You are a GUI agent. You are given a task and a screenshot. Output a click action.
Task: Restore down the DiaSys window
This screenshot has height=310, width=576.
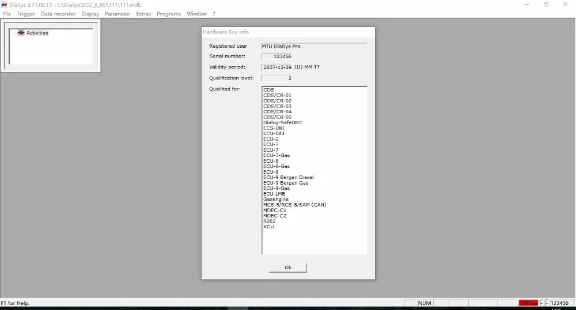pos(546,5)
